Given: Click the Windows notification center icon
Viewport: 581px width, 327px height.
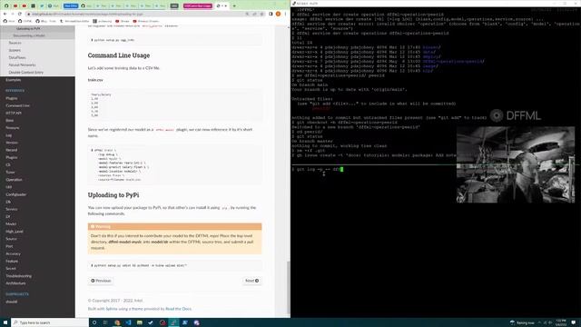Looking at the screenshot, I should pyautogui.click(x=574, y=322).
